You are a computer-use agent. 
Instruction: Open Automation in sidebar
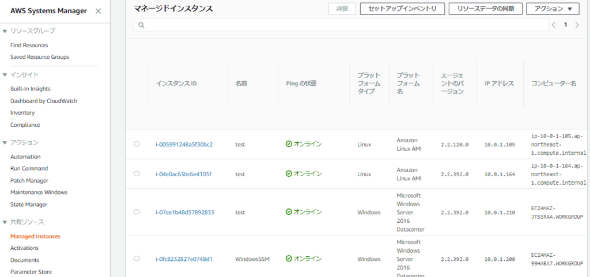(25, 157)
